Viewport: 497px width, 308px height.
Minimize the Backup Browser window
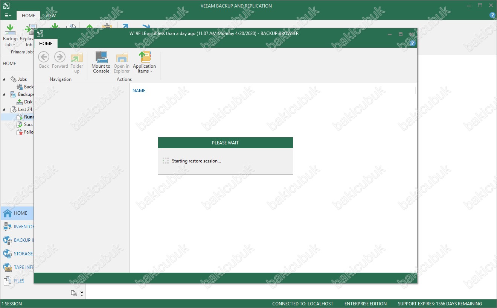[x=390, y=34]
